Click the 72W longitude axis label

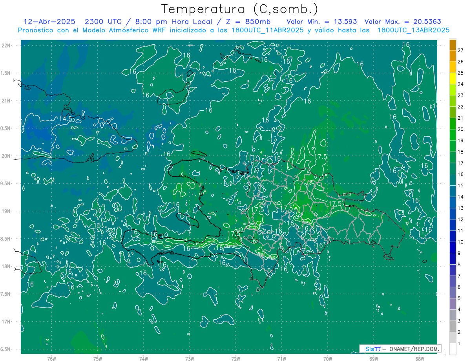235,359
